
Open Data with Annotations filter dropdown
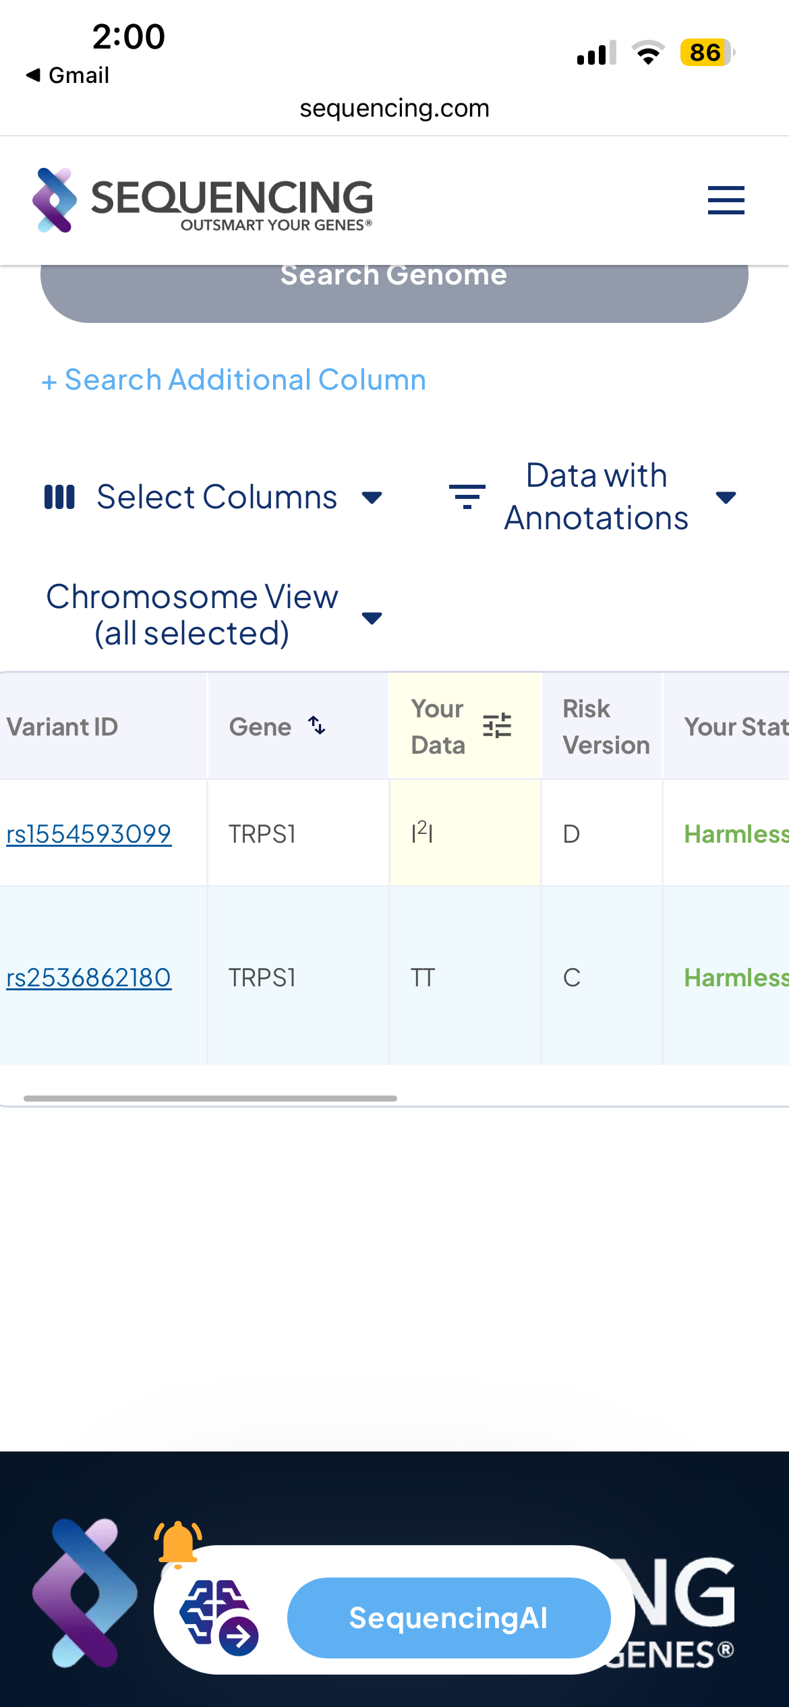click(726, 498)
